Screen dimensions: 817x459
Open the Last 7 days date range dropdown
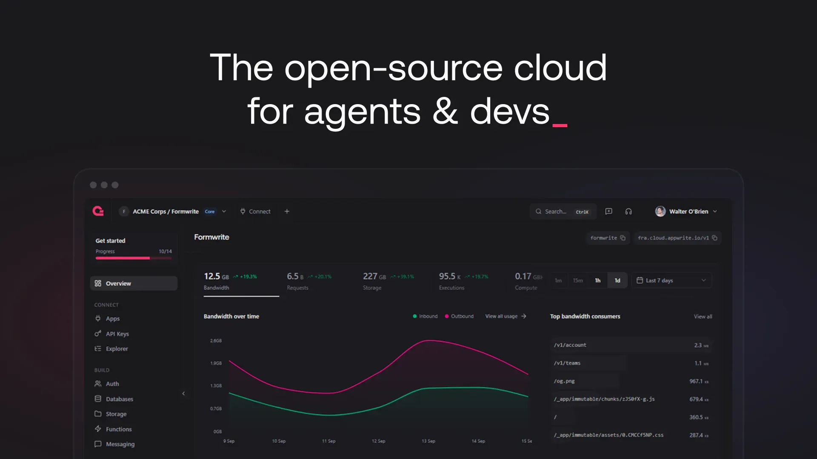(671, 280)
